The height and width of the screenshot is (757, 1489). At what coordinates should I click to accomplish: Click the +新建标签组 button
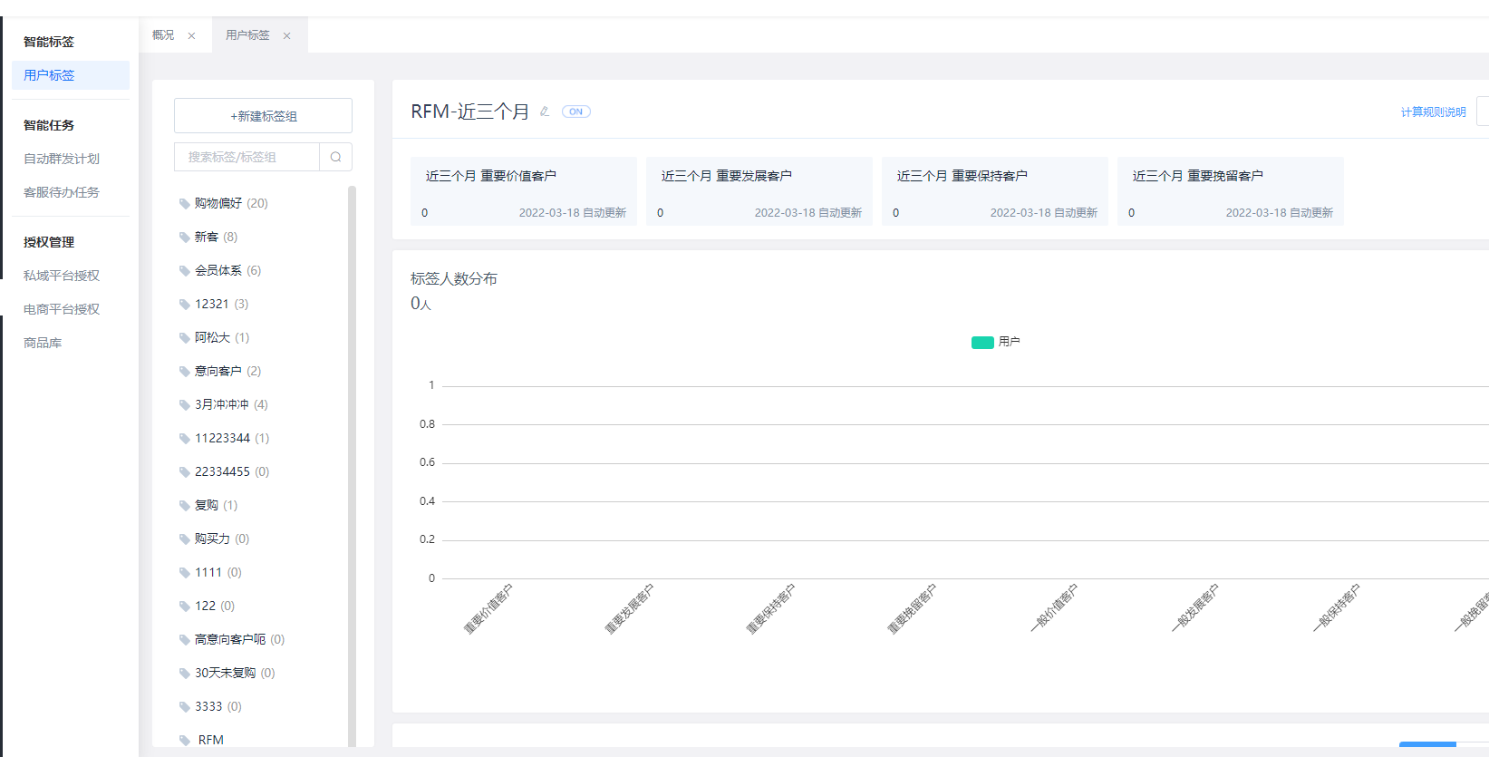pyautogui.click(x=263, y=116)
